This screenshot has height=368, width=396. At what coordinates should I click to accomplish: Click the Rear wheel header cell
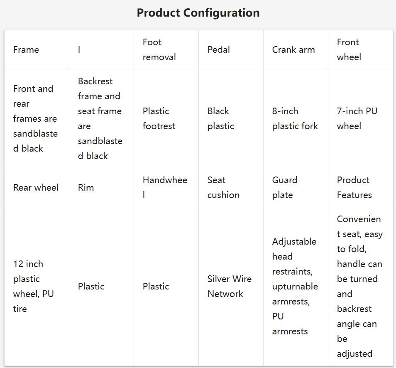pyautogui.click(x=37, y=188)
